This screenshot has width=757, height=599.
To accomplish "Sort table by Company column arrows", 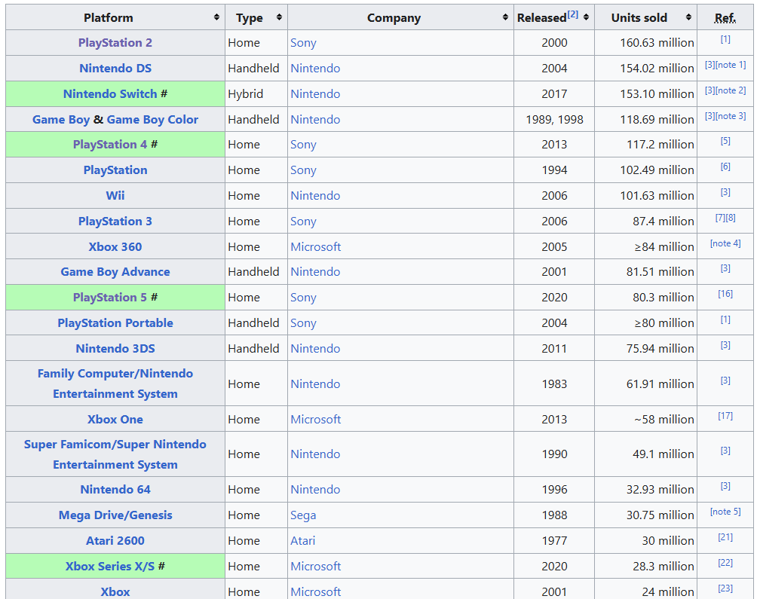I will [505, 17].
